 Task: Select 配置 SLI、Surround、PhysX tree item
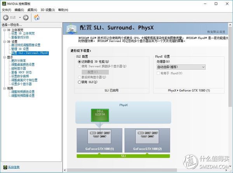click(x=30, y=53)
